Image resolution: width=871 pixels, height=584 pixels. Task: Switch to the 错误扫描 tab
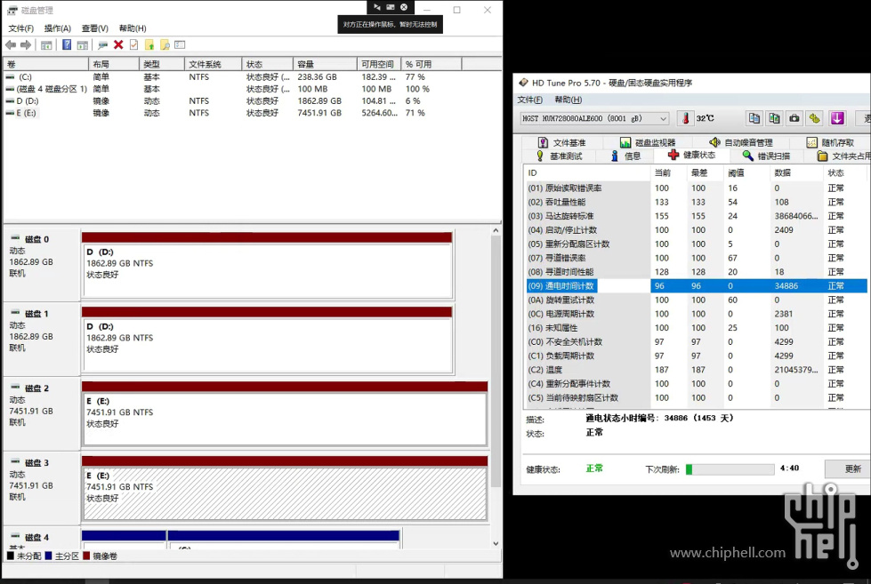tap(766, 156)
